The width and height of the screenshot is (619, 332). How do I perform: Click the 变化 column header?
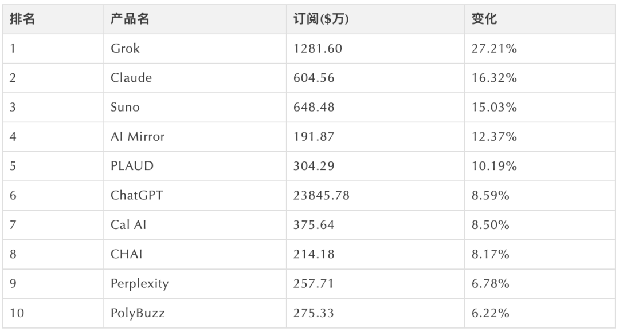point(484,19)
